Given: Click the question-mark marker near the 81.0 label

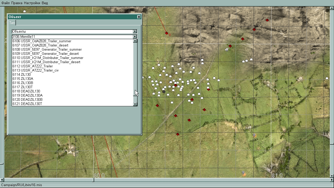Looking at the screenshot, I should (x=243, y=173).
